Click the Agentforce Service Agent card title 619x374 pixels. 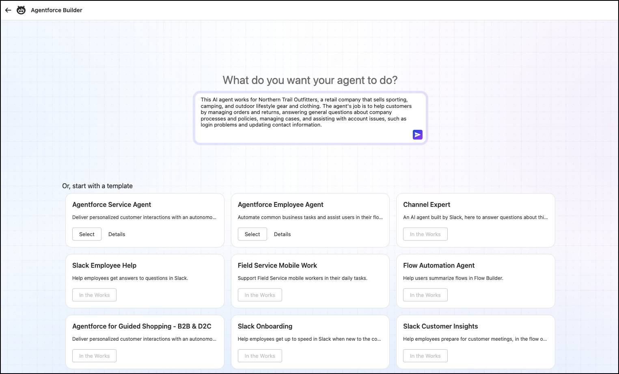point(112,204)
